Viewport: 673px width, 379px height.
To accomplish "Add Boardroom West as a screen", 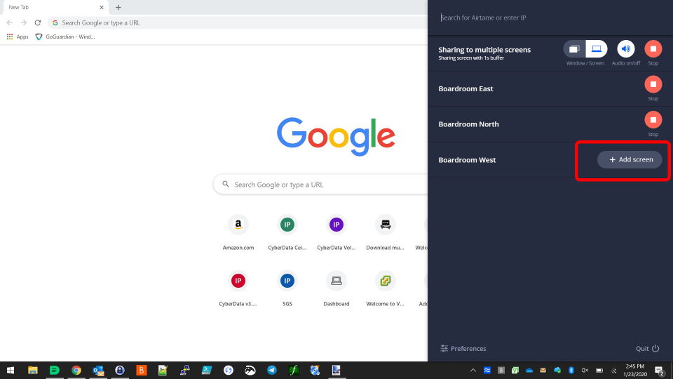I will (x=630, y=159).
